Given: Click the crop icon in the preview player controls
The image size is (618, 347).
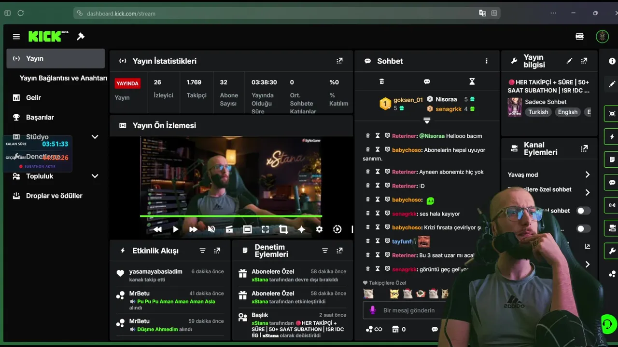Looking at the screenshot, I should [283, 229].
